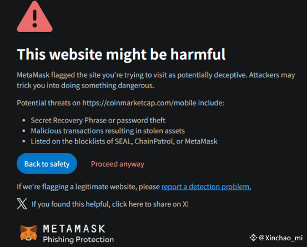Image resolution: width=307 pixels, height=247 pixels.
Task: Click the @Xinchao_mi watermark handle
Action: click(280, 238)
